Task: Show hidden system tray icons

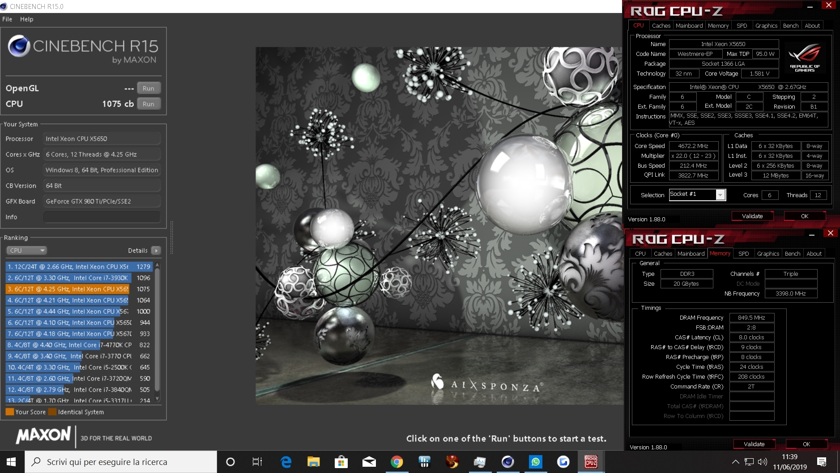Action: (735, 462)
